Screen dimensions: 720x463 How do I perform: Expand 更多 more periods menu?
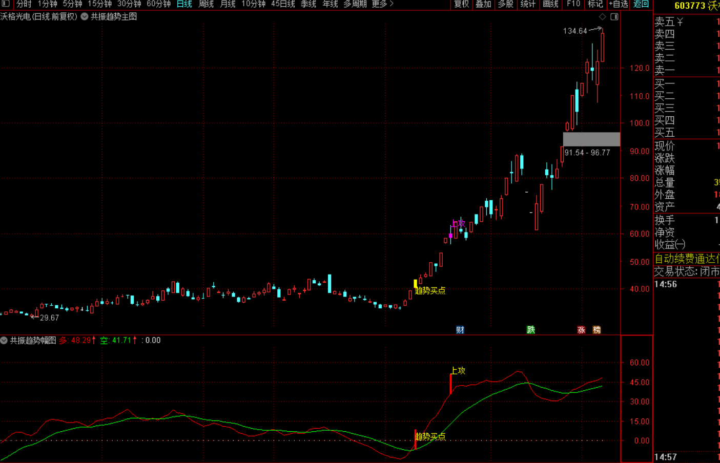pos(382,4)
